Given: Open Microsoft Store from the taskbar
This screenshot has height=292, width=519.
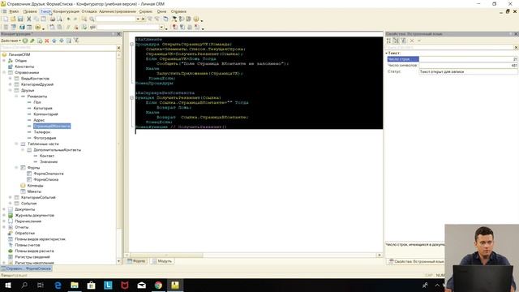Looking at the screenshot, I should [91, 285].
